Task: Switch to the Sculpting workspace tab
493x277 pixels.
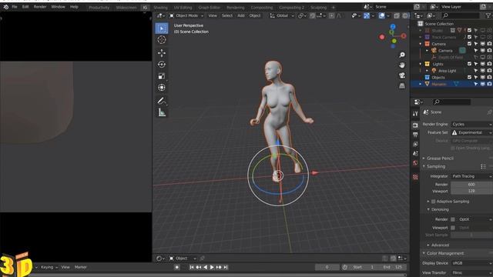Action: click(318, 7)
